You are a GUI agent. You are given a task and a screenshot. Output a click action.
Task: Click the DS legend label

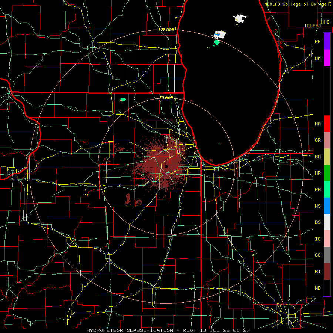(x=317, y=222)
